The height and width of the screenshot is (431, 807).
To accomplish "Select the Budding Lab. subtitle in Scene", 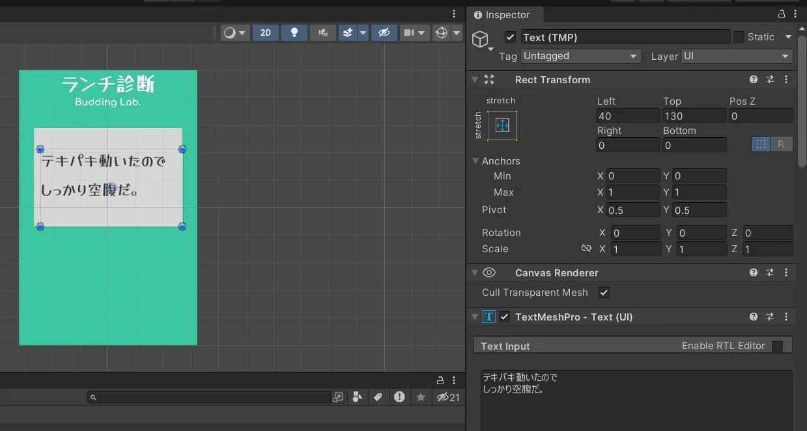I will coord(108,102).
